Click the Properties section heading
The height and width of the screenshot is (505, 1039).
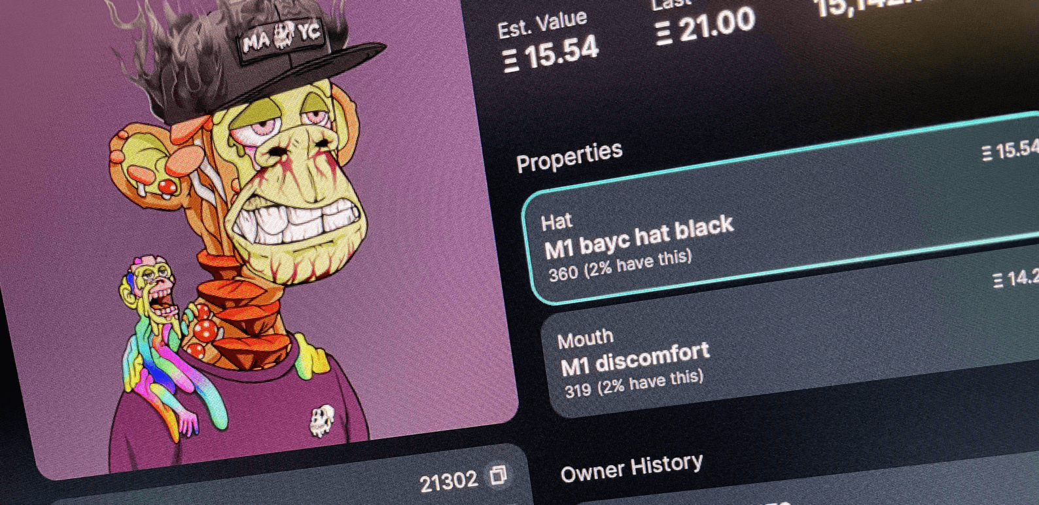[569, 157]
